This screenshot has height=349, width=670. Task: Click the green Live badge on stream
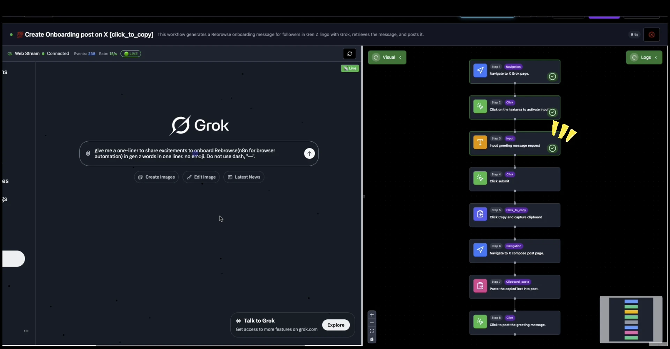[350, 68]
